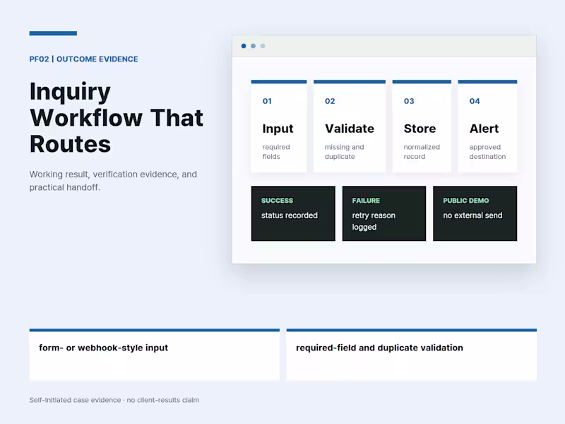The width and height of the screenshot is (565, 424).
Task: Select the 01 Input step card
Action: (x=279, y=126)
